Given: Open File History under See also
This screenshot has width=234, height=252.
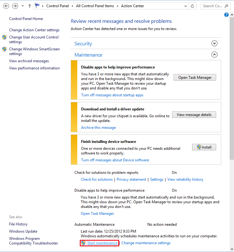Looking at the screenshot, I should (x=18, y=224).
